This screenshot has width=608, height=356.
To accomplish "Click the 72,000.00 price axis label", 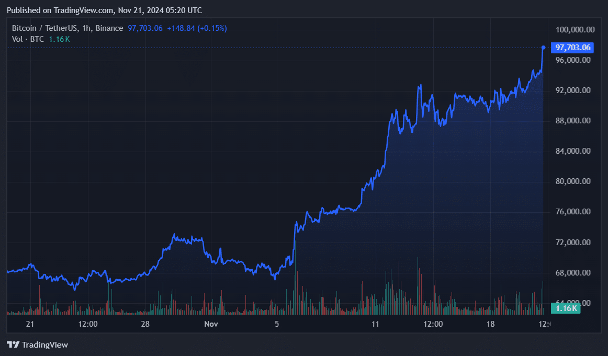I will click(x=573, y=243).
